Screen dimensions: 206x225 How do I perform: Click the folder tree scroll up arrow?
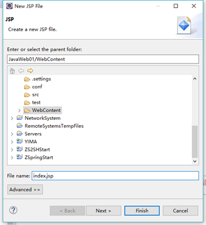point(195,79)
